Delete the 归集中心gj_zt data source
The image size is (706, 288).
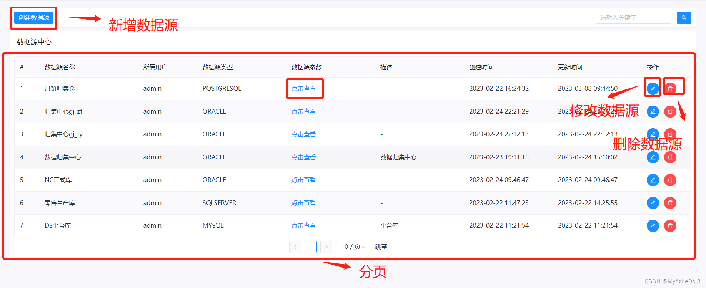pos(670,111)
